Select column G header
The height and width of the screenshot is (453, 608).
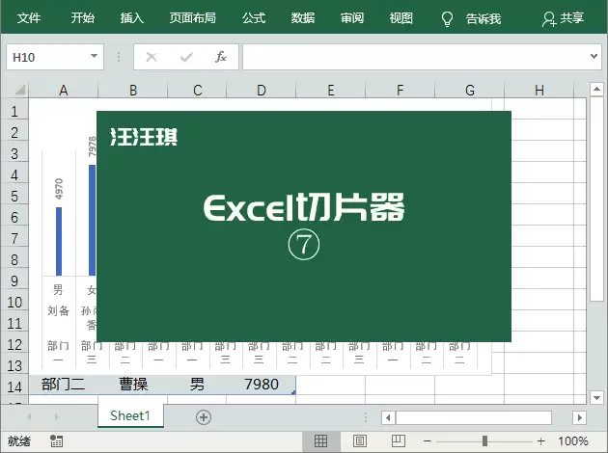(x=470, y=91)
